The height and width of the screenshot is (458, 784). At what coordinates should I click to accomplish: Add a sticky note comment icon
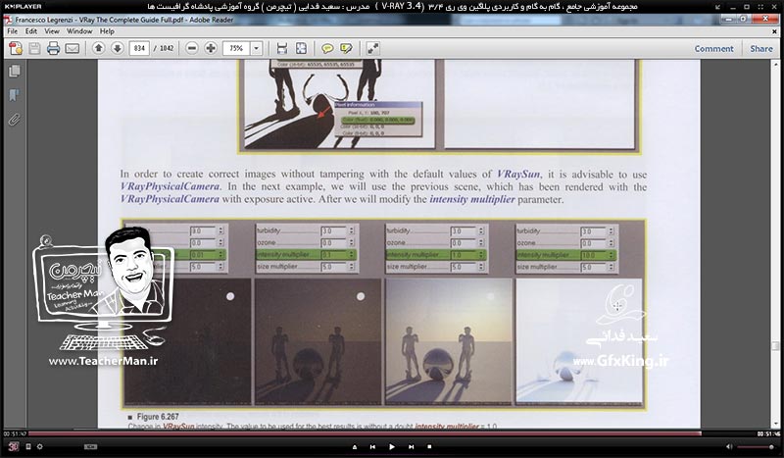tap(327, 49)
